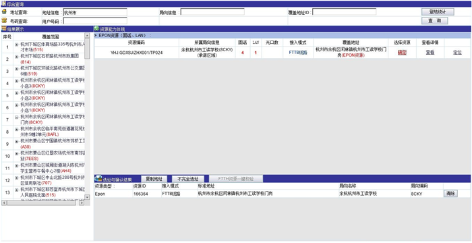Click the 局向信息 input field
472x243 pixels.
point(212,11)
